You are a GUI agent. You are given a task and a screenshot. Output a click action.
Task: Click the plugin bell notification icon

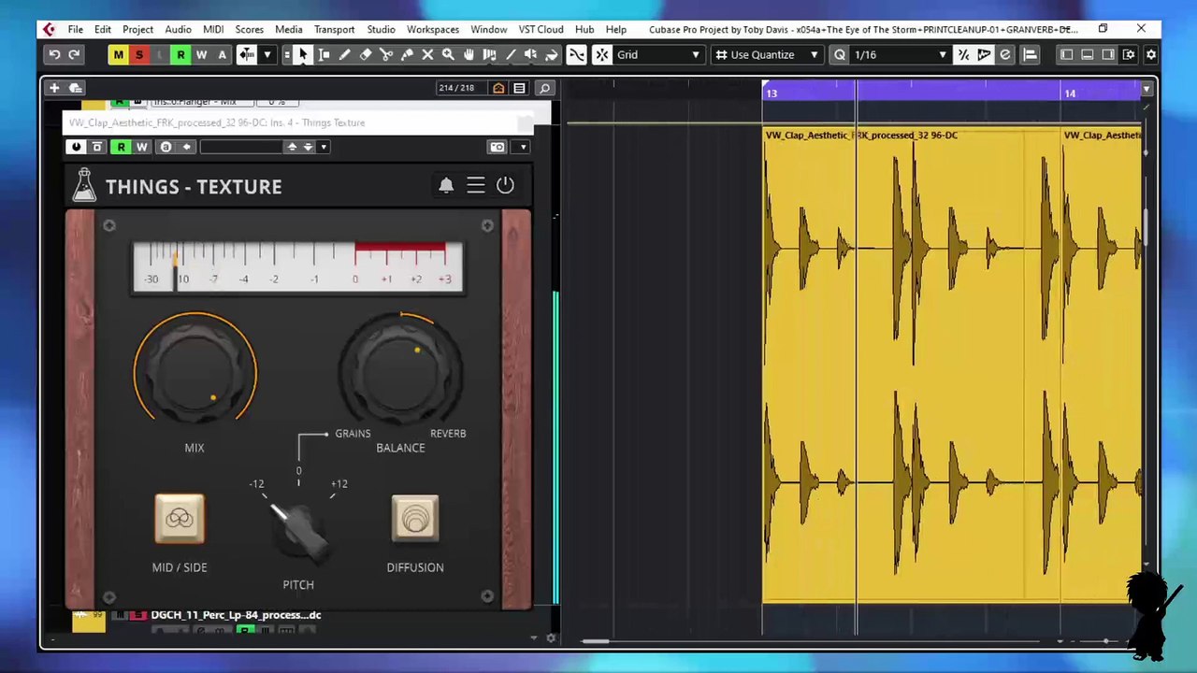446,185
